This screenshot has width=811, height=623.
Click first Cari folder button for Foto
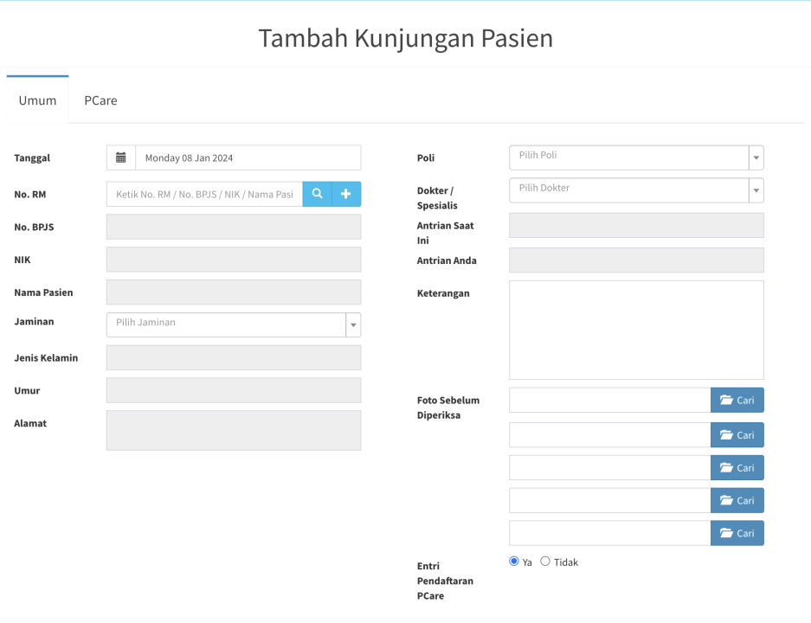point(737,400)
